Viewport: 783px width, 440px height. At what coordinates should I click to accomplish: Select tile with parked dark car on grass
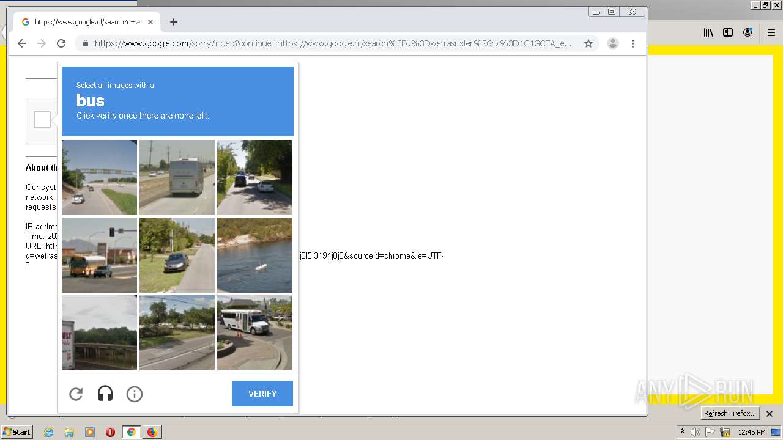pyautogui.click(x=177, y=255)
